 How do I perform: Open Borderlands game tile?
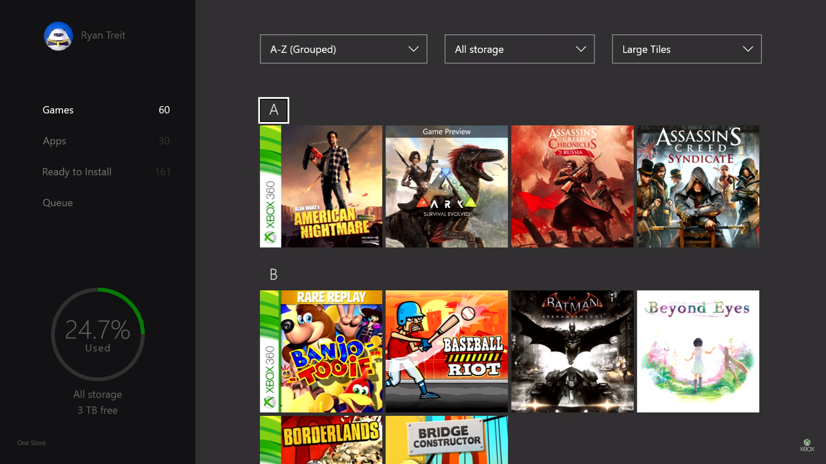click(321, 440)
